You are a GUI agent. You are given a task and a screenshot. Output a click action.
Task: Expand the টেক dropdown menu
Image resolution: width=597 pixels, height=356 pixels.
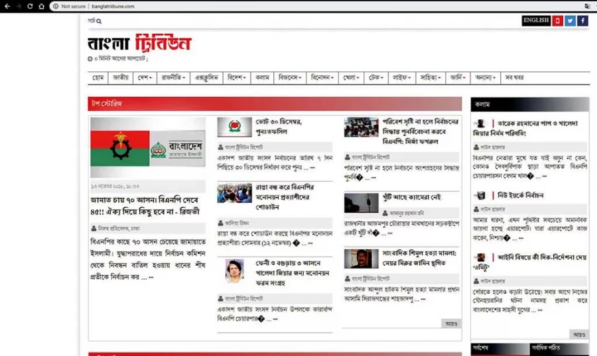[x=376, y=78]
